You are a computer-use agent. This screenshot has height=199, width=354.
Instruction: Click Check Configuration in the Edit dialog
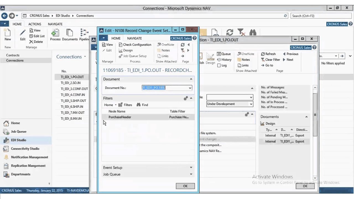135,44
